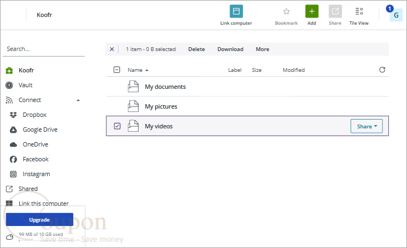Click the green Add plus icon
Viewport: 407px width, 248px height.
(312, 11)
